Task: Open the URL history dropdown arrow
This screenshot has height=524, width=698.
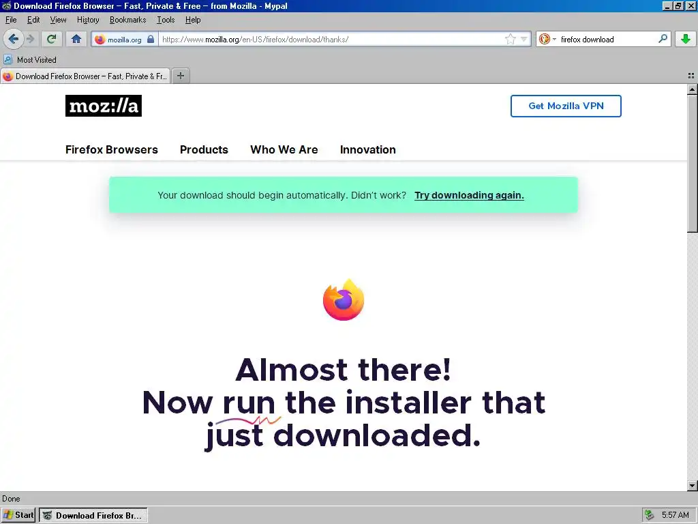Action: point(524,39)
